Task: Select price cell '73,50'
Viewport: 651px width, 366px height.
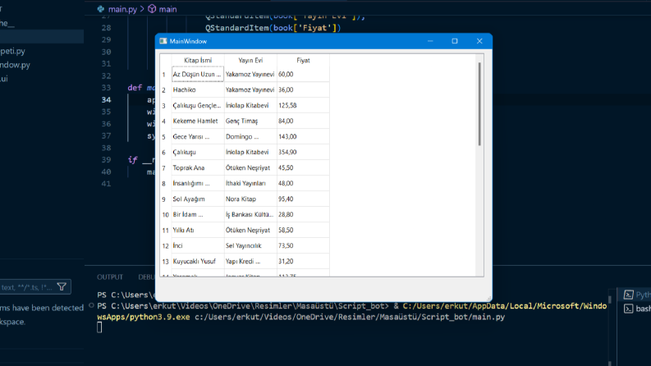Action: coord(303,245)
